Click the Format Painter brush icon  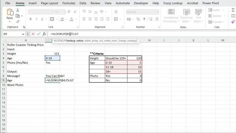18,21
